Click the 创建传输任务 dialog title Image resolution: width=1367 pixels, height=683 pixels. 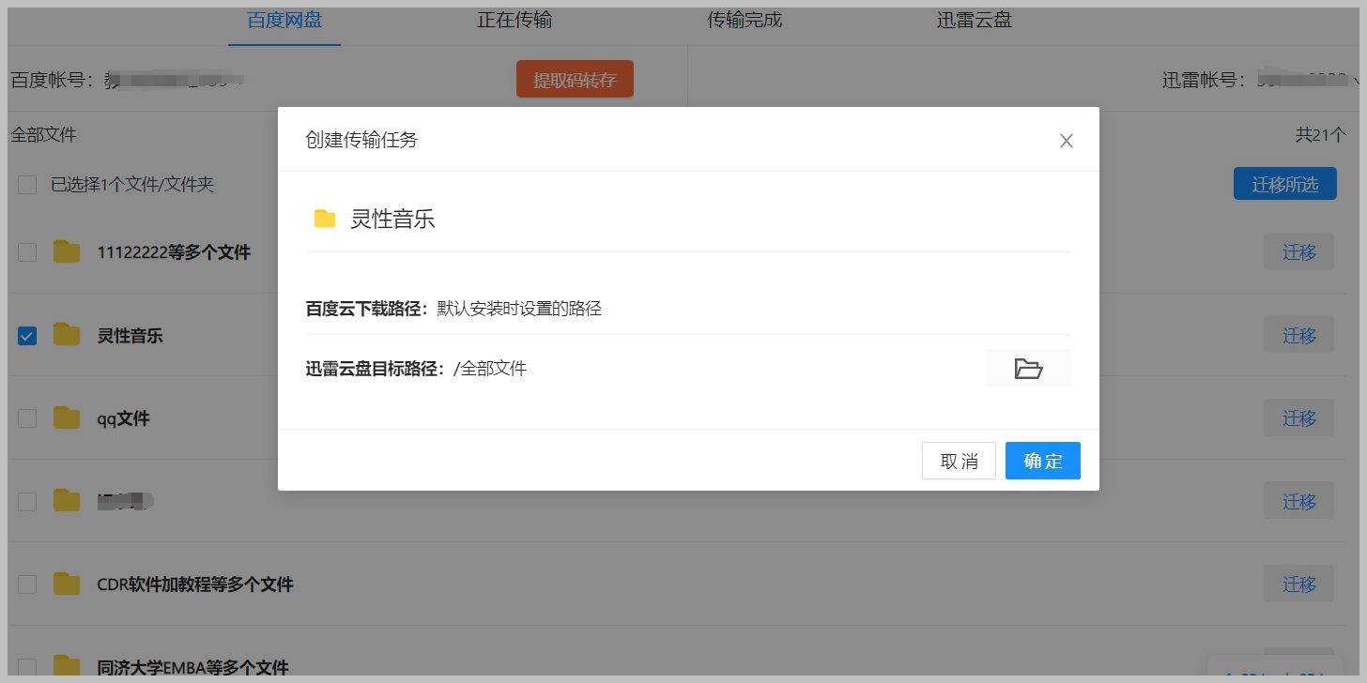coord(361,141)
